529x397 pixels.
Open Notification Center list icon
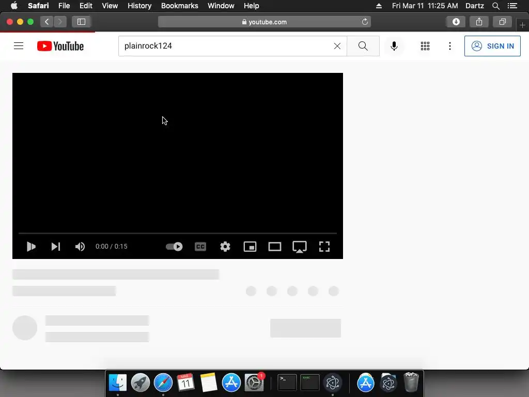point(512,6)
